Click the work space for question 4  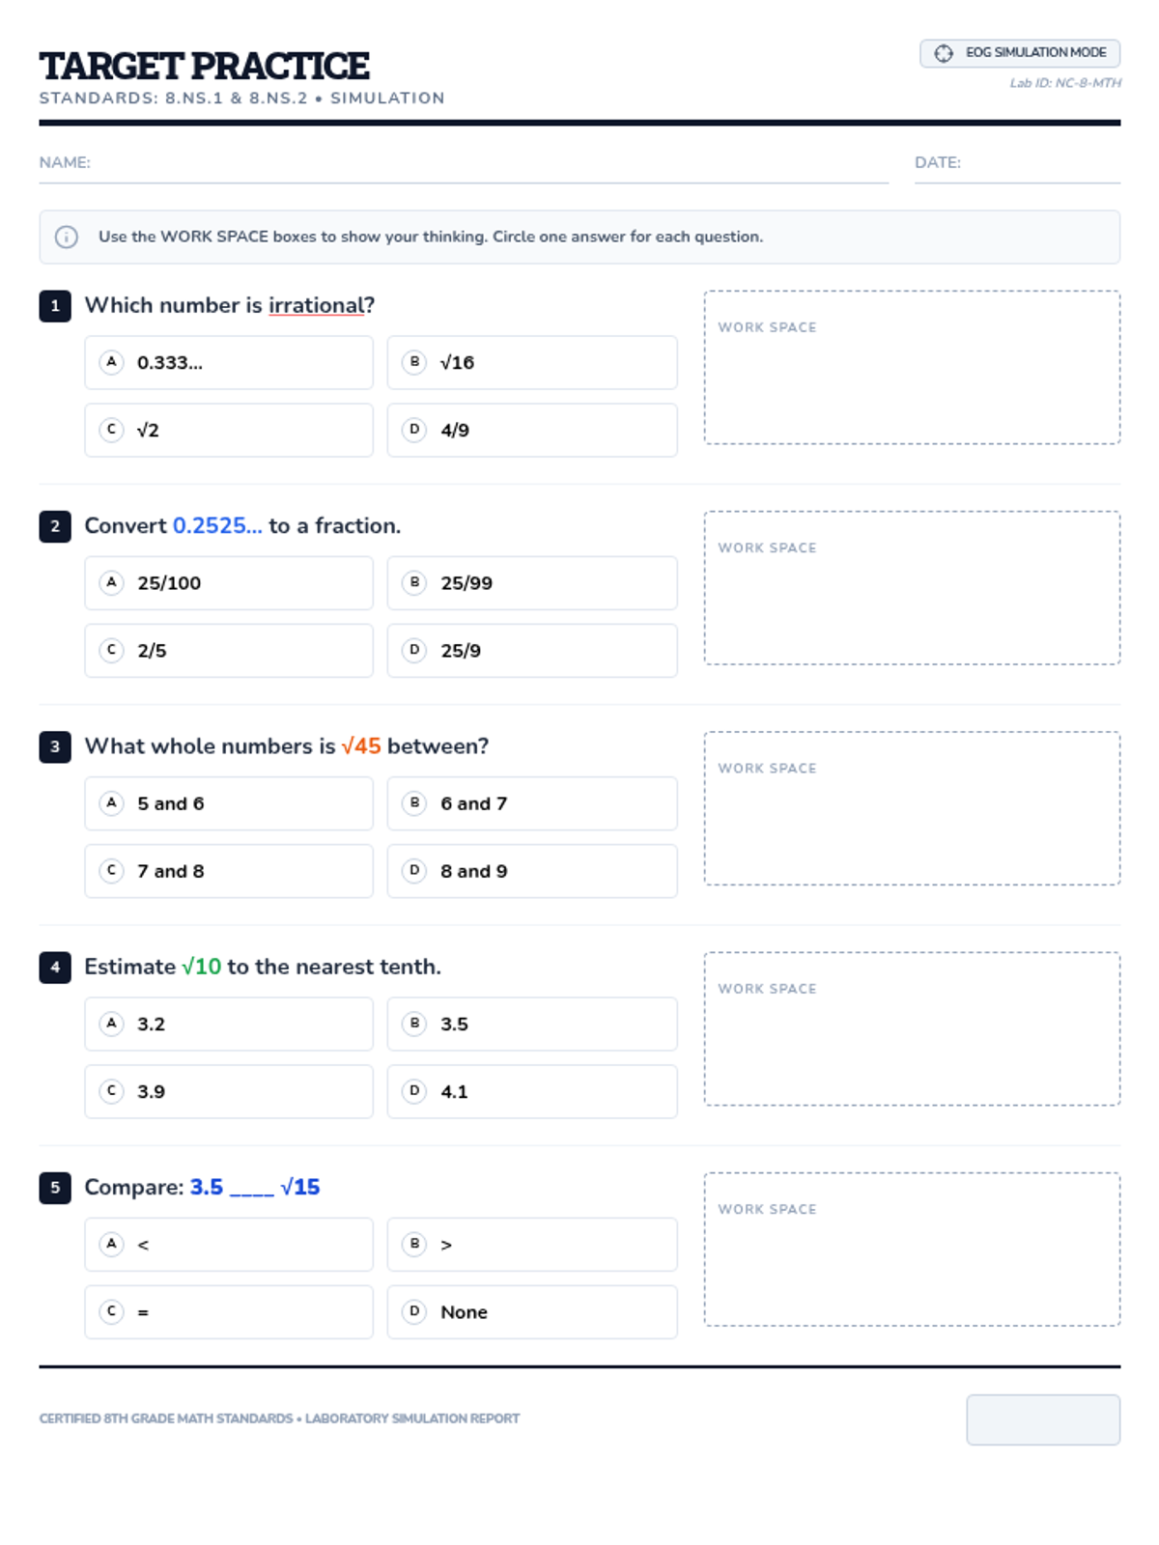click(x=912, y=1028)
